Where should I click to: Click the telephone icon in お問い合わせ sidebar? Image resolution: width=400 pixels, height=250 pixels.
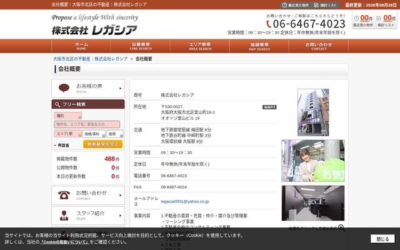coord(64,195)
